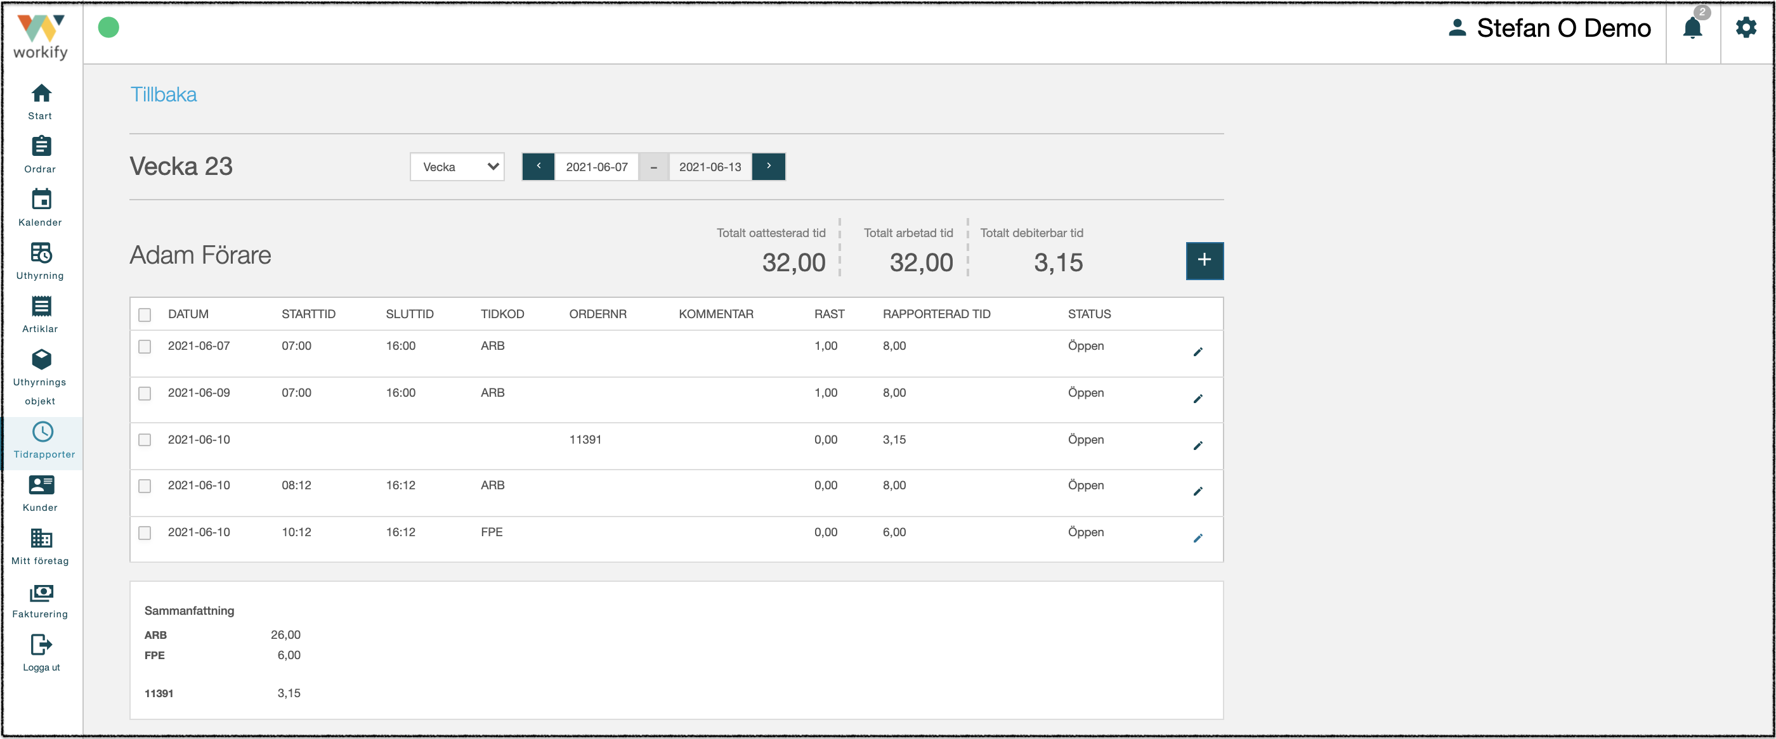1776x739 pixels.
Task: Go to previous week arrow
Action: coord(539,167)
